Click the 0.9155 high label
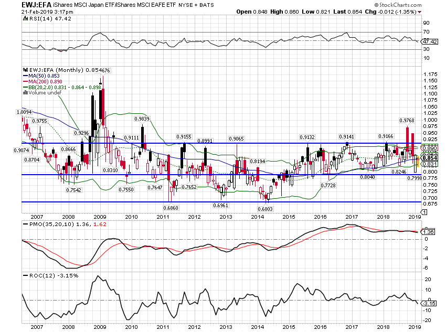 point(184,136)
